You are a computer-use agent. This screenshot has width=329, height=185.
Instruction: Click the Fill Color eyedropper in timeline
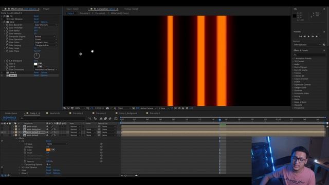(52, 150)
